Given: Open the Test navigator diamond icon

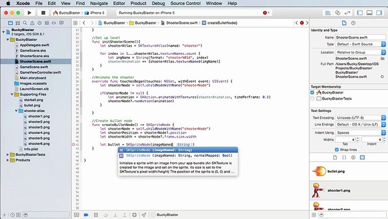Looking at the screenshot, I should [x=39, y=23].
